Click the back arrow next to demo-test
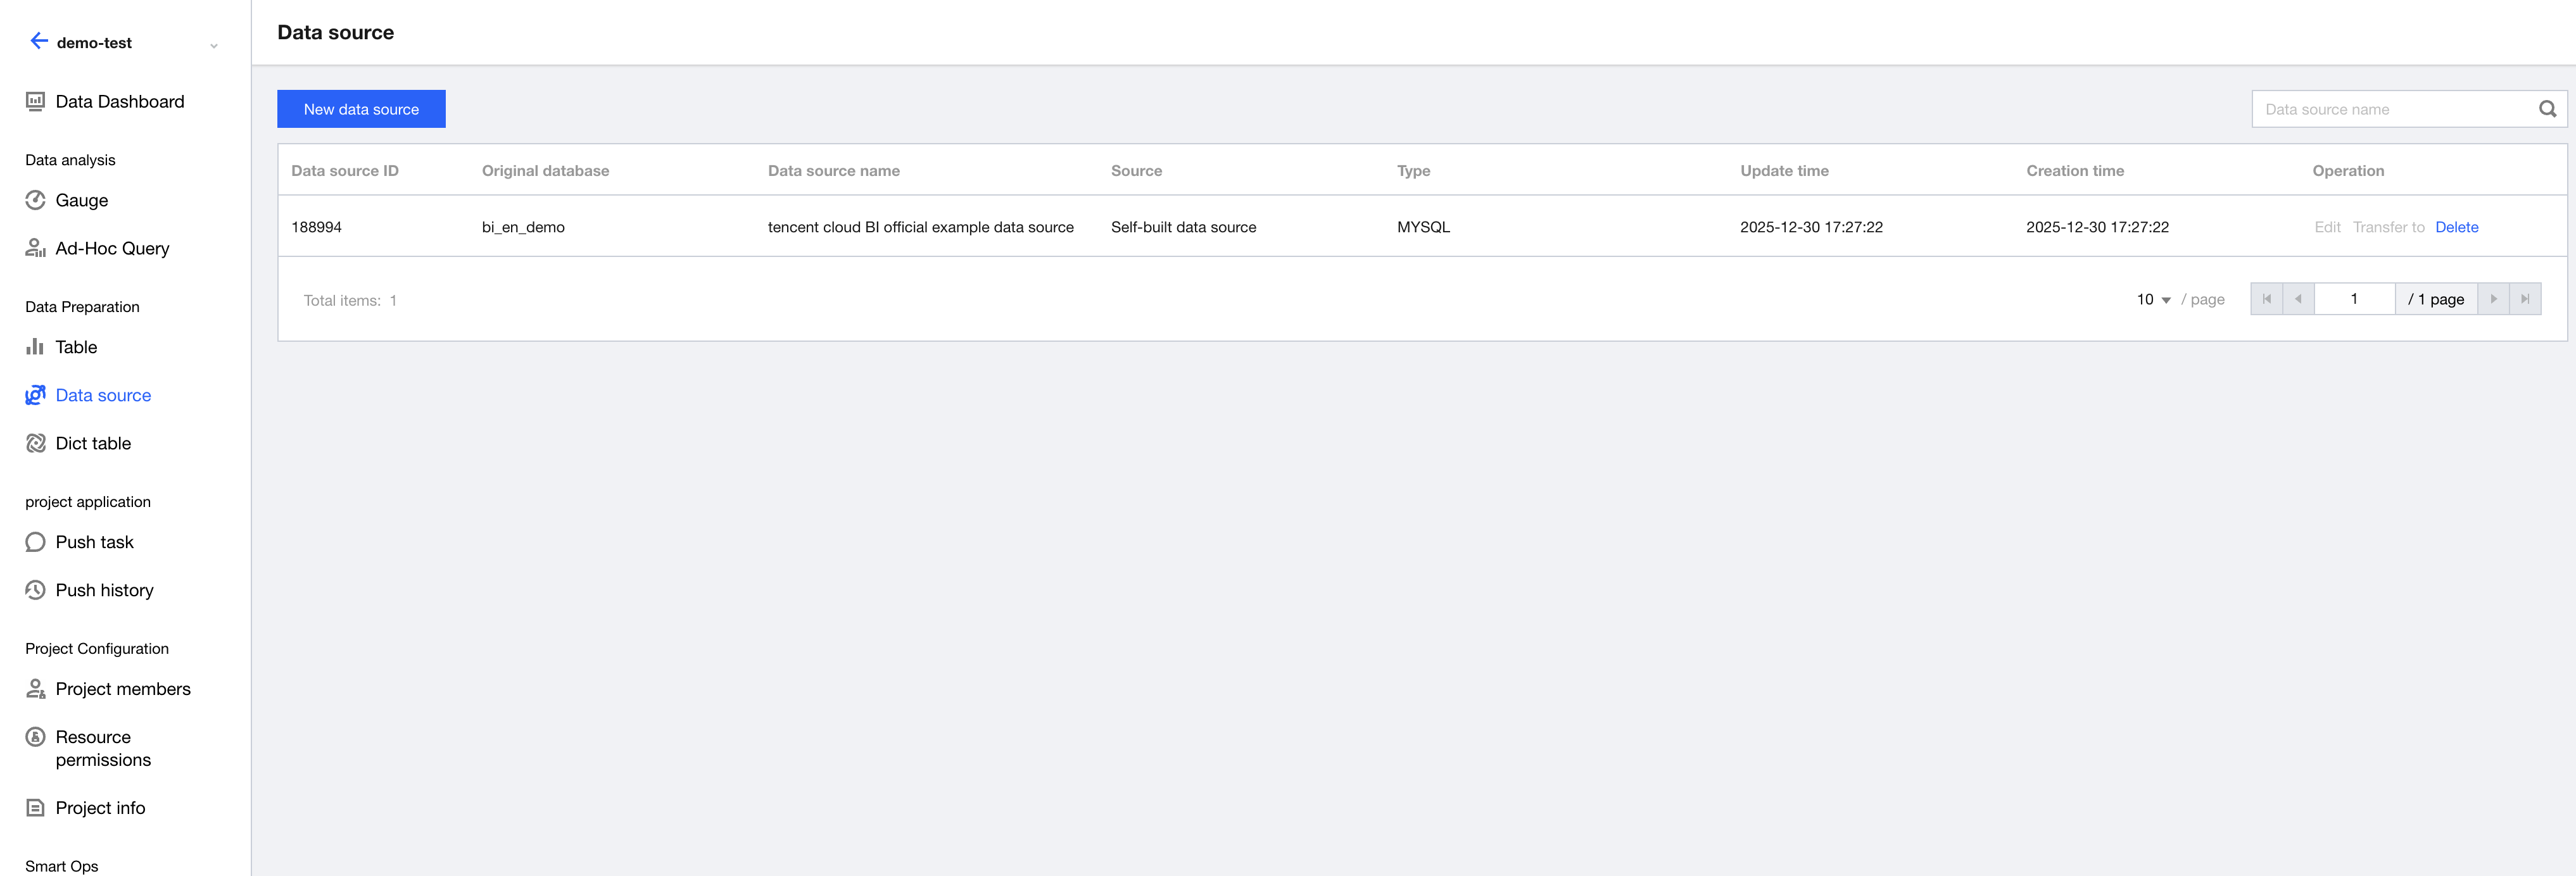 [x=39, y=41]
